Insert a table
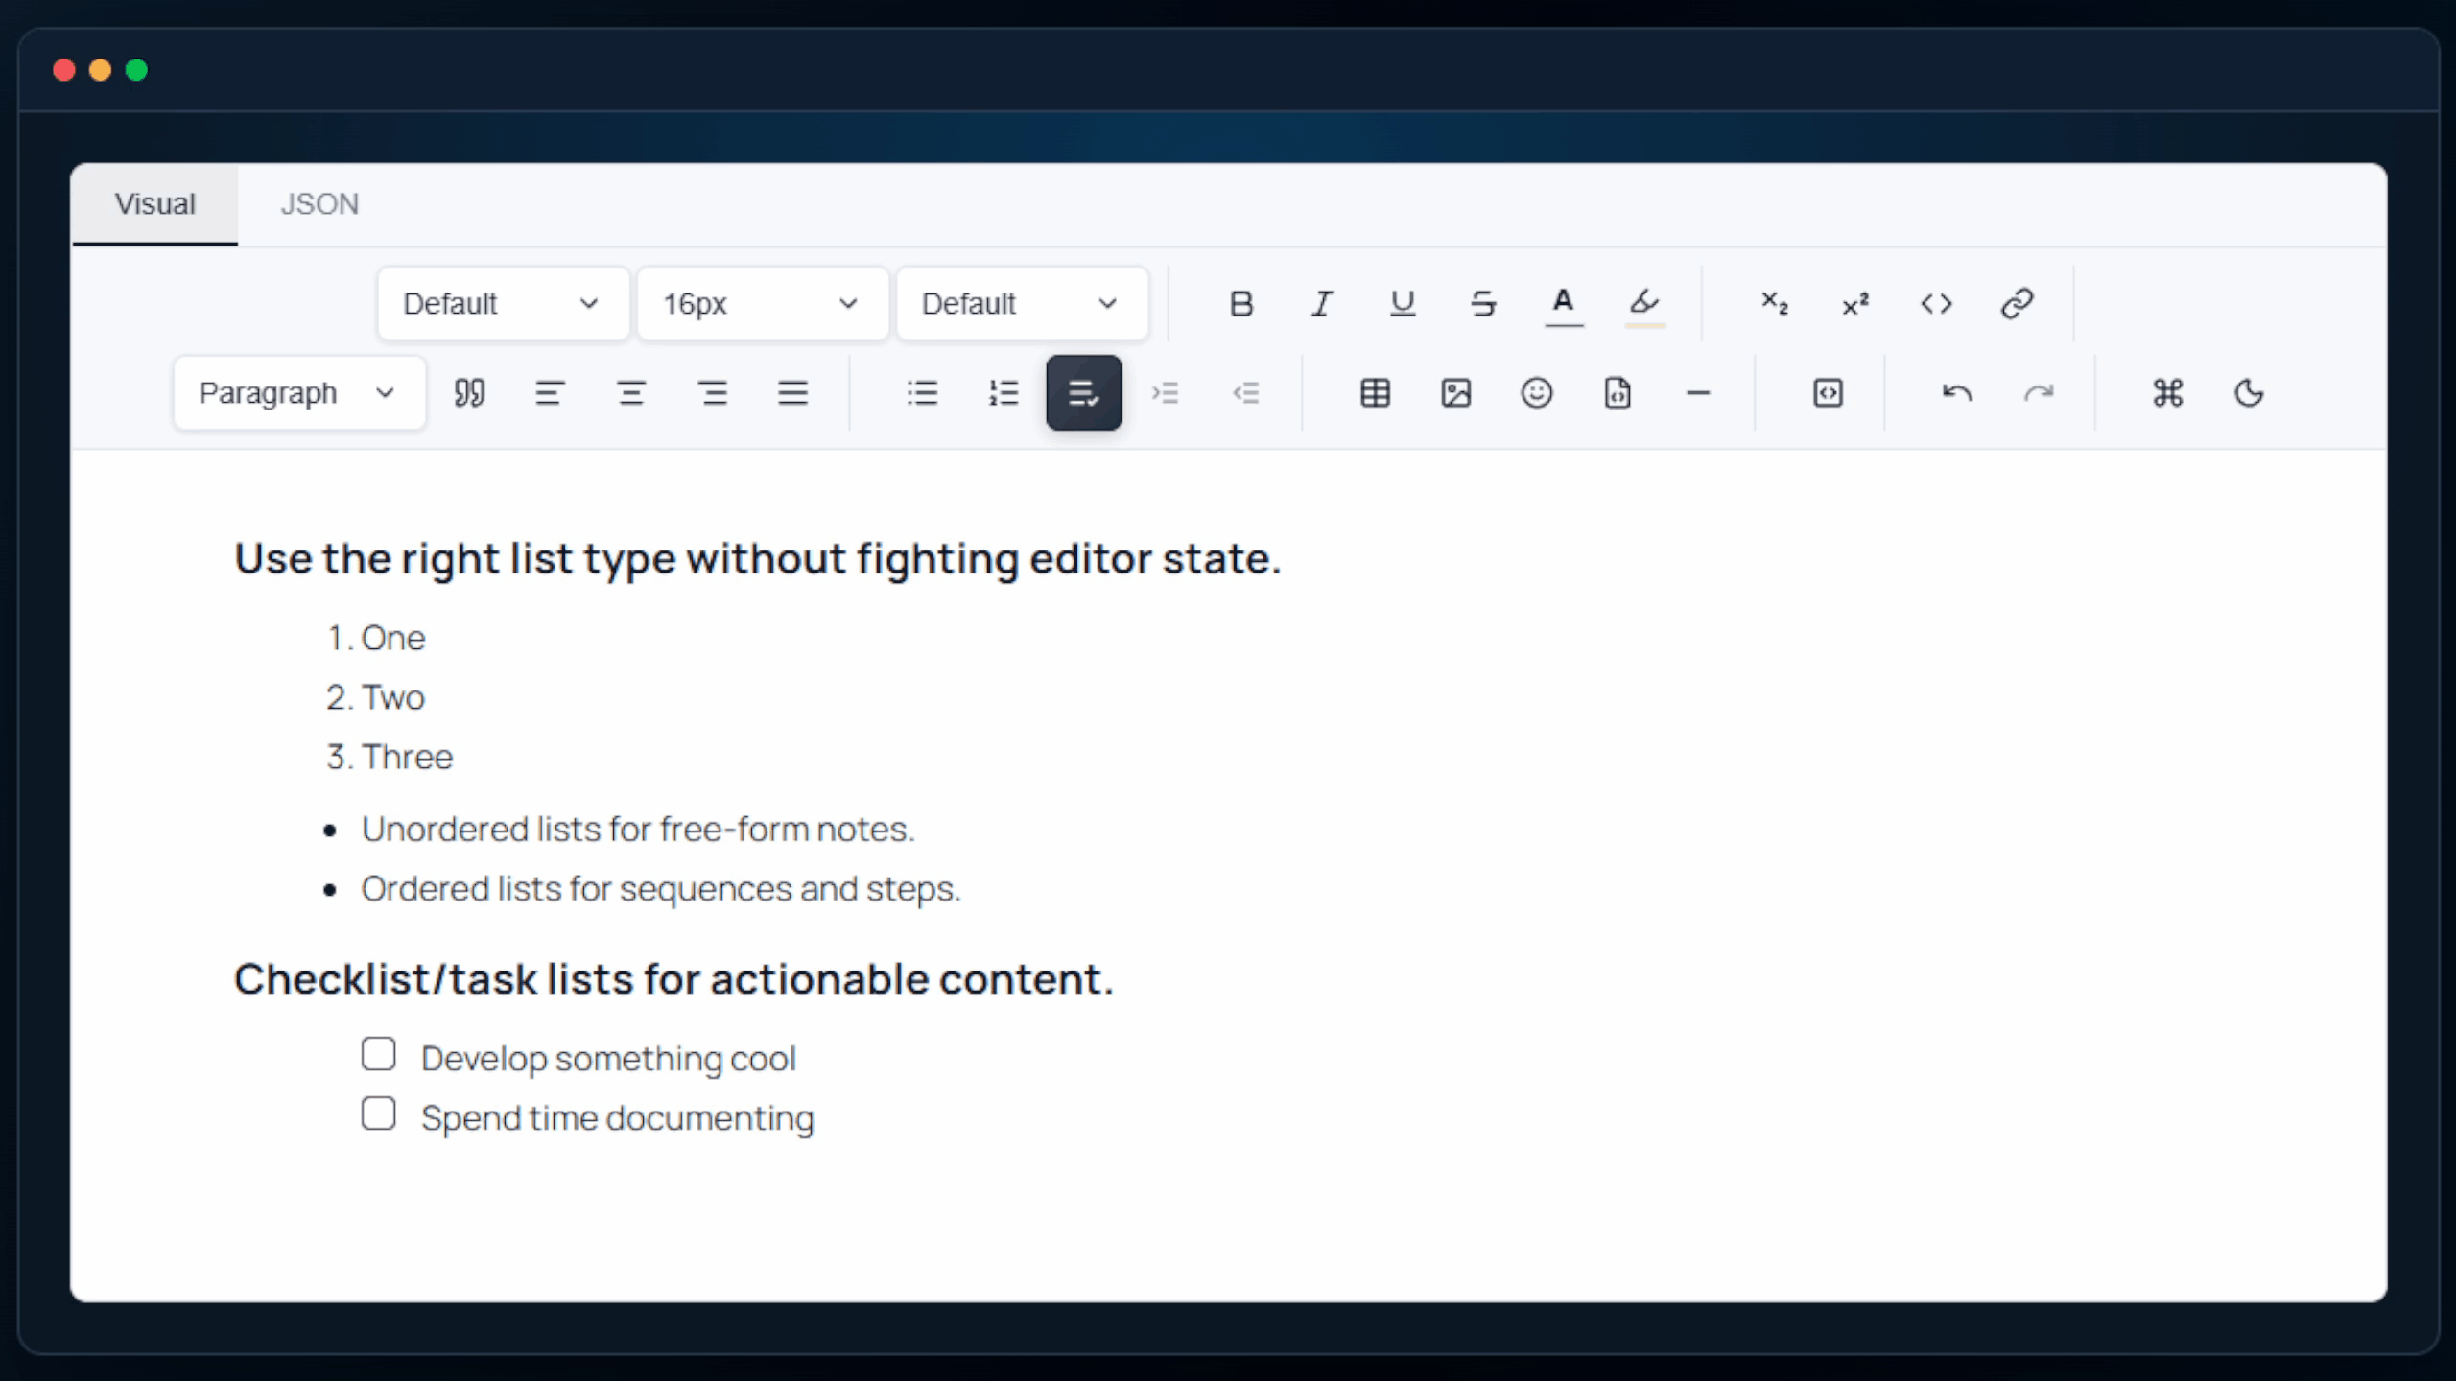This screenshot has height=1381, width=2456. [x=1375, y=393]
